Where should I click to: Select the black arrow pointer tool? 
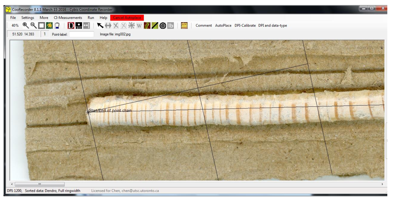100,26
